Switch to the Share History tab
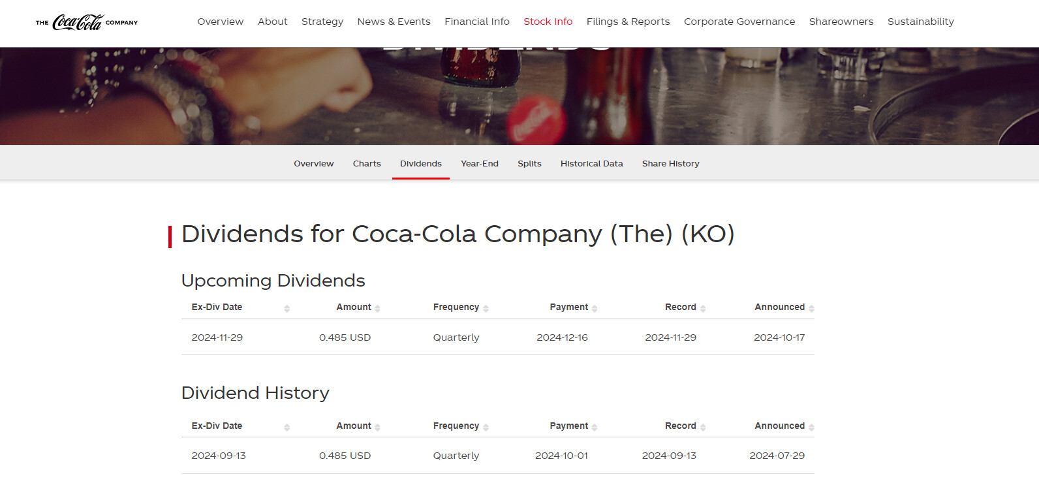Image resolution: width=1039 pixels, height=485 pixels. coord(671,163)
